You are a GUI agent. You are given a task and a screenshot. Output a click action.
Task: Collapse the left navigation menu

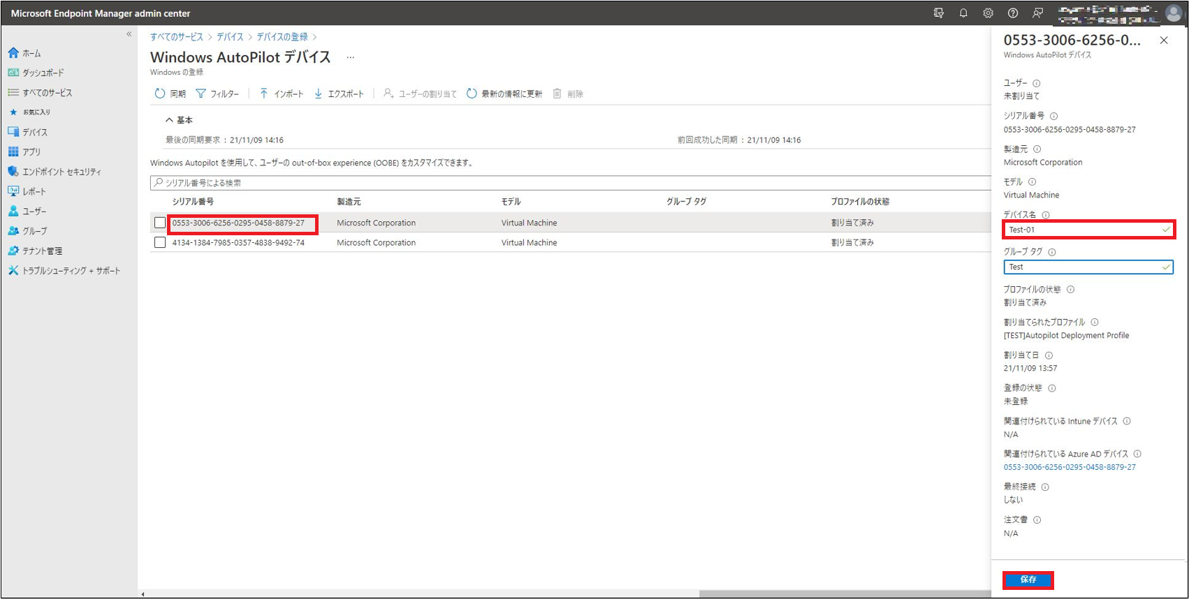tap(129, 34)
